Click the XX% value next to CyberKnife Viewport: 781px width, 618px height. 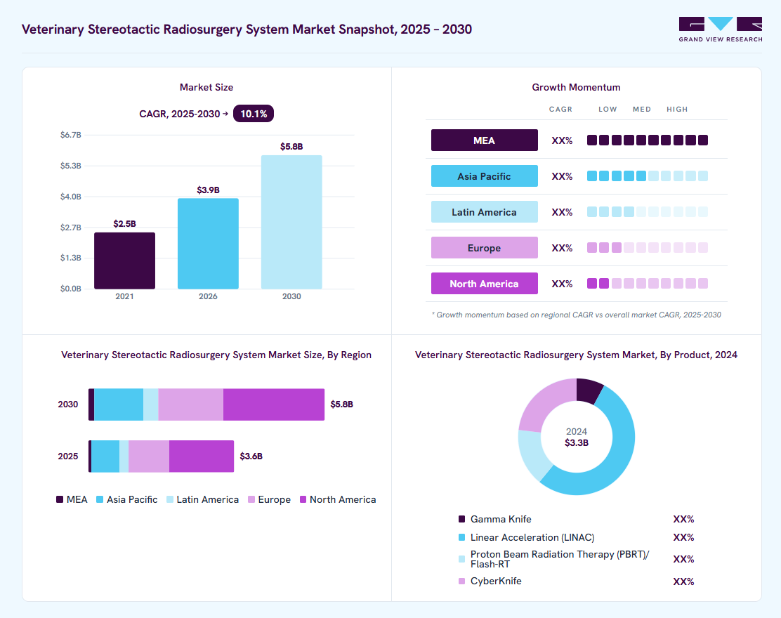(683, 581)
